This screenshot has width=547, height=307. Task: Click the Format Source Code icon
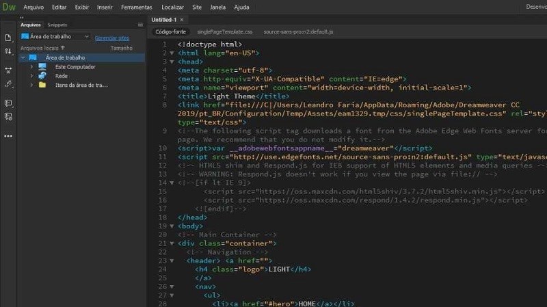pos(8,83)
